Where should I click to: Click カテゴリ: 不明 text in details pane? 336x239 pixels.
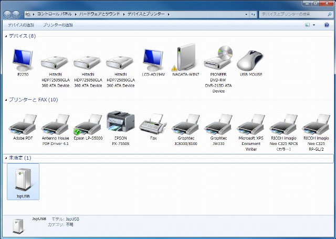tap(60, 225)
